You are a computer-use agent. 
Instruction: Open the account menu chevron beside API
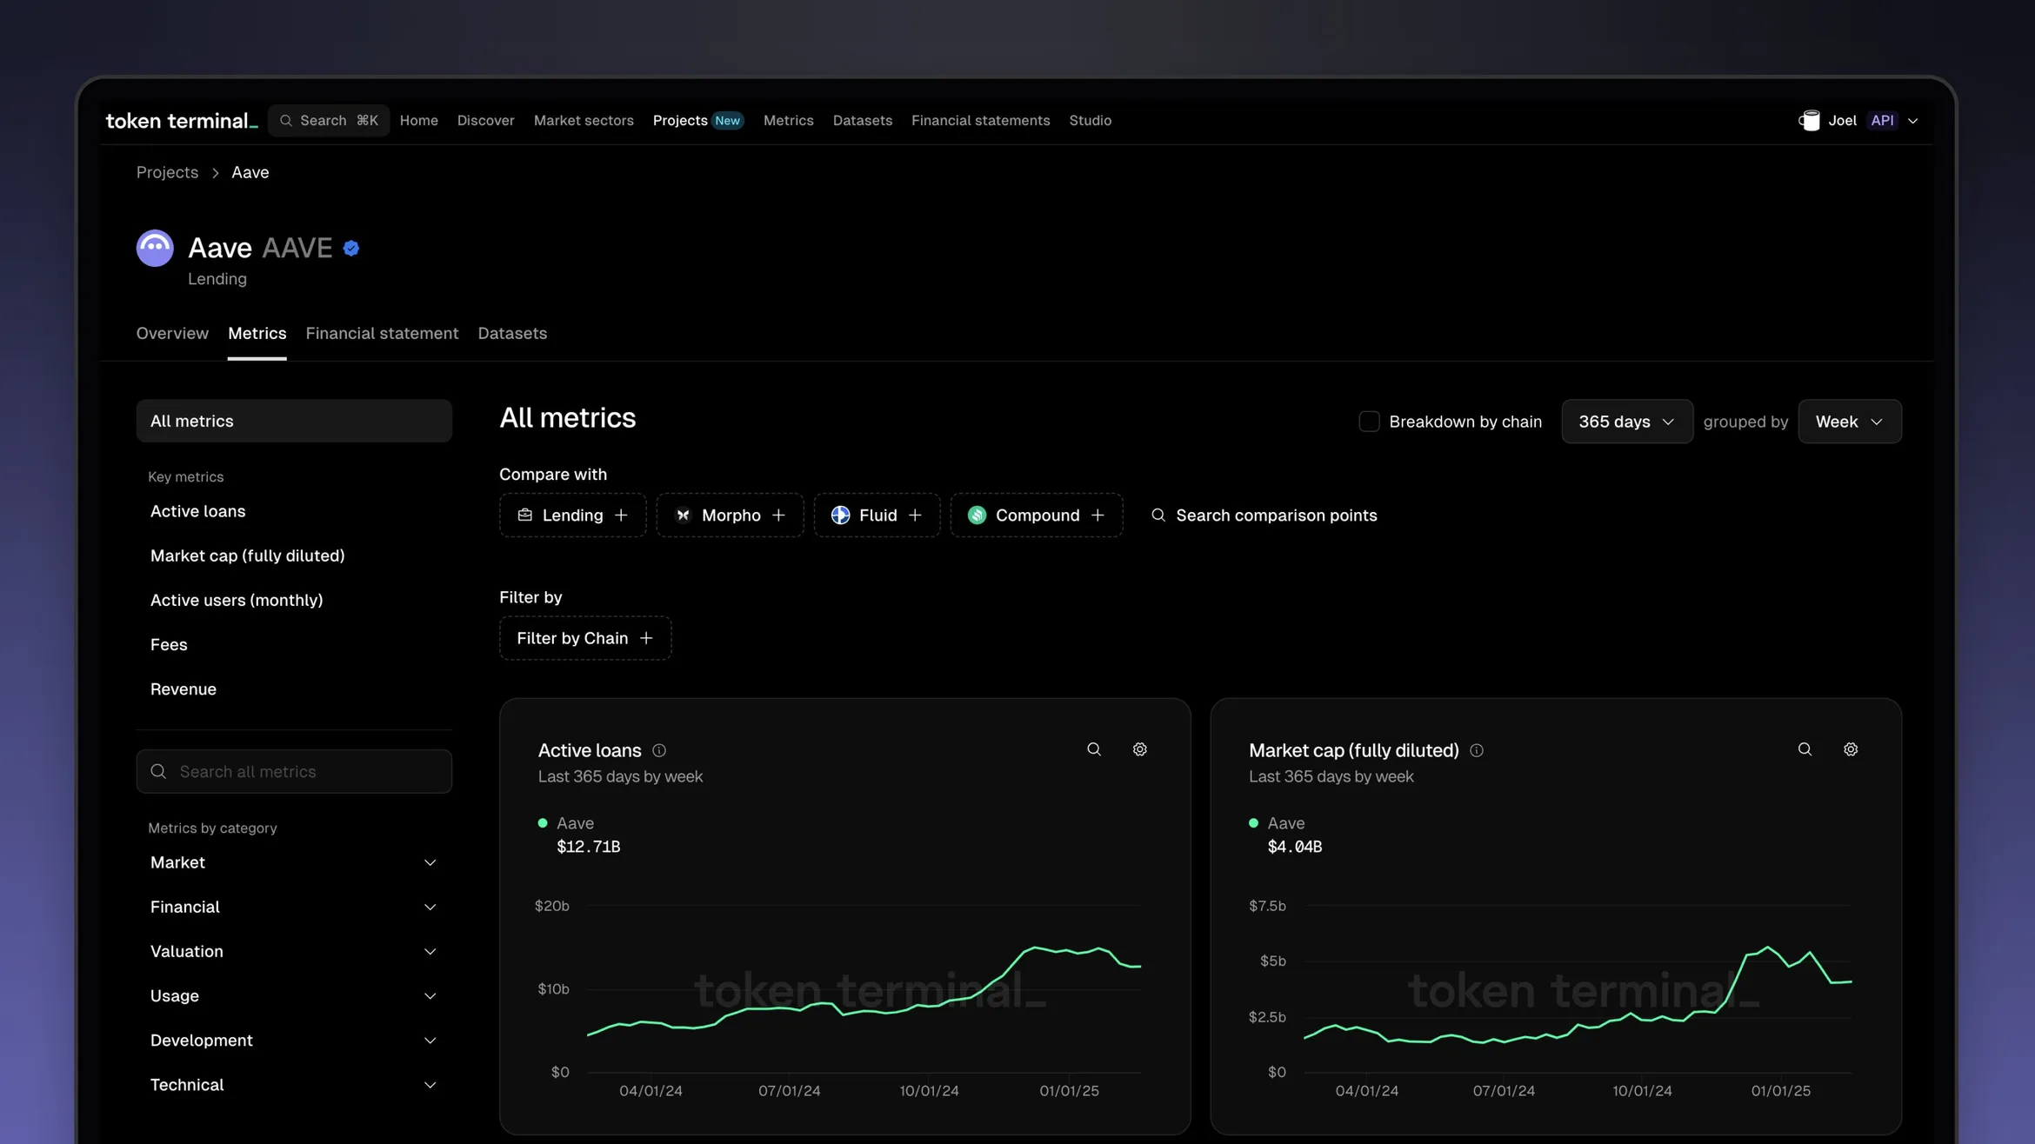point(1913,121)
